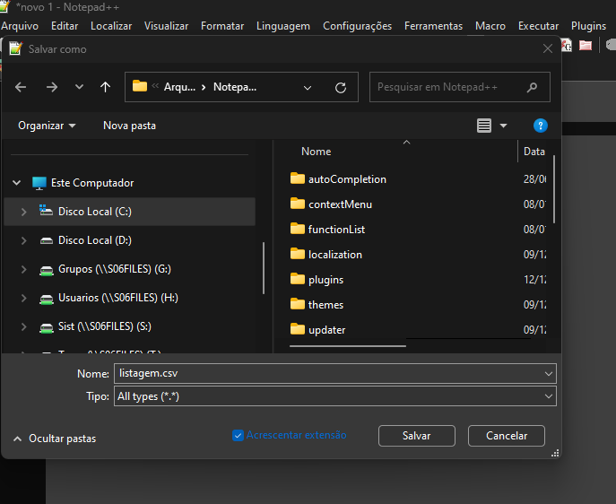
Task: Click the folder tree vertical scrollbar
Action: 264,268
